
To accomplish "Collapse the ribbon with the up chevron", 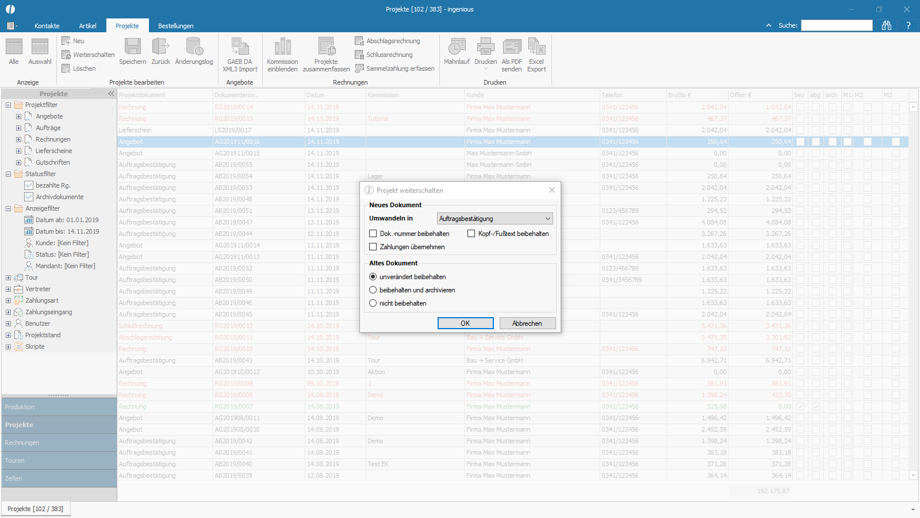I will coord(769,25).
